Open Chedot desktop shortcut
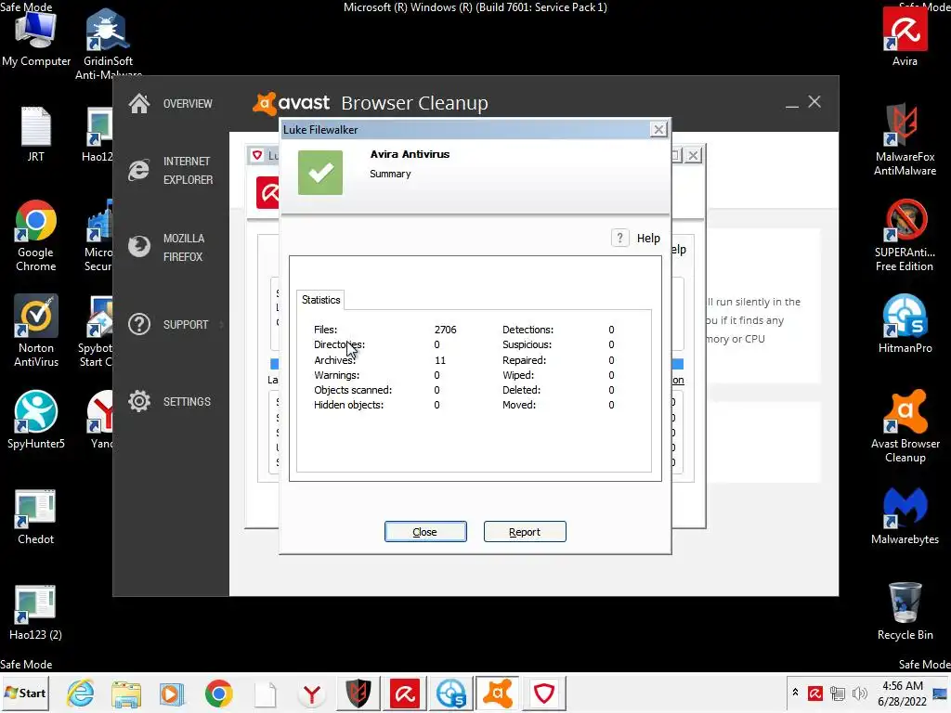Viewport: 951px width, 713px height. point(36,516)
